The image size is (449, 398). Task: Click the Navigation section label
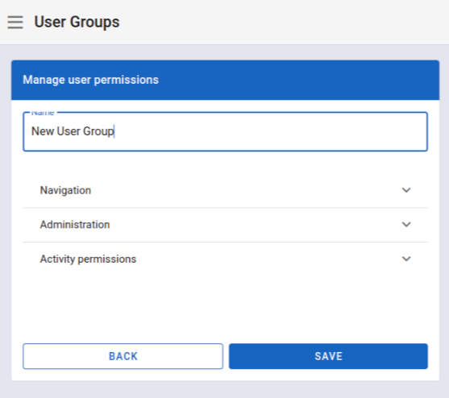coord(65,190)
